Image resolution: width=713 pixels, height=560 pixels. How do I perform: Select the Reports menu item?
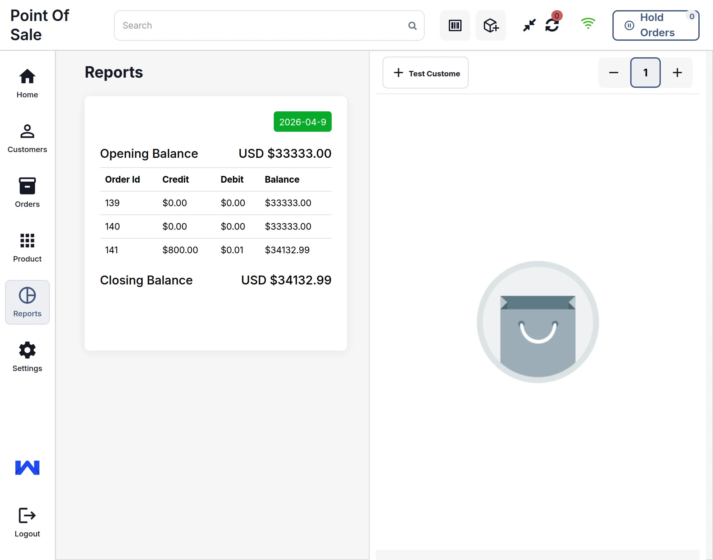[27, 302]
